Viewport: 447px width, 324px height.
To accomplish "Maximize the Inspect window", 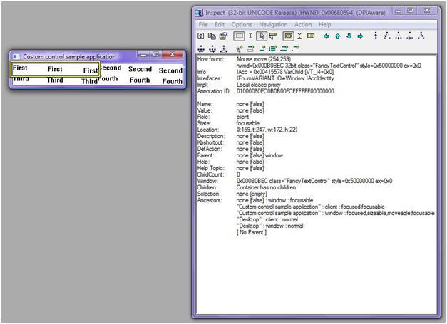I will pos(410,11).
